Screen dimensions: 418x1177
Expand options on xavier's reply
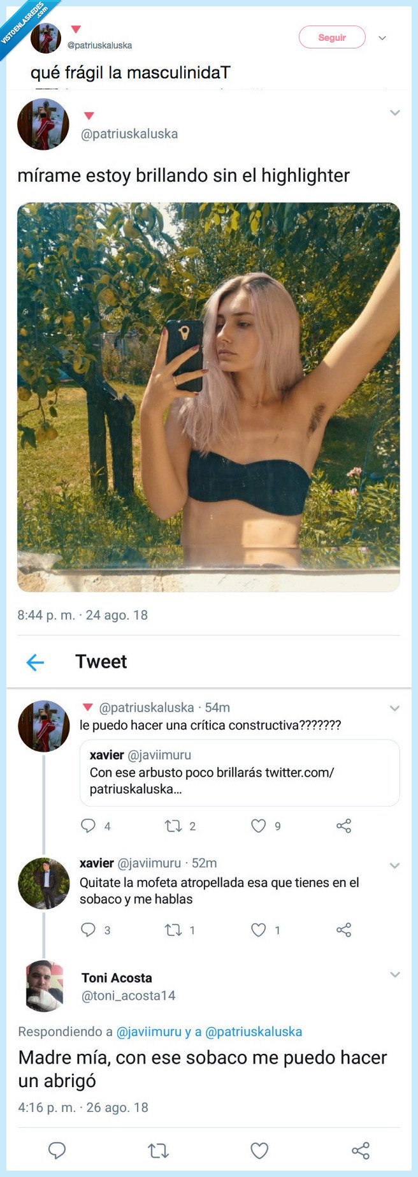pos(394,866)
